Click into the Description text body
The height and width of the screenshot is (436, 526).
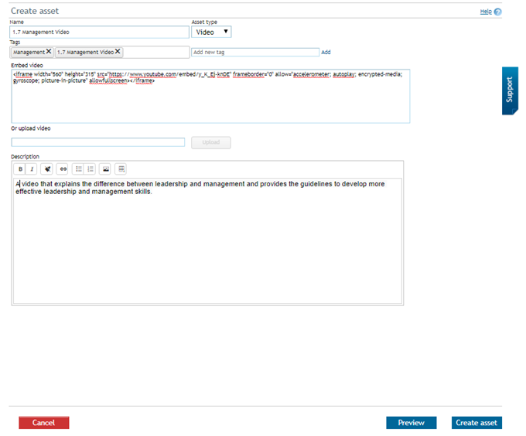click(x=207, y=240)
